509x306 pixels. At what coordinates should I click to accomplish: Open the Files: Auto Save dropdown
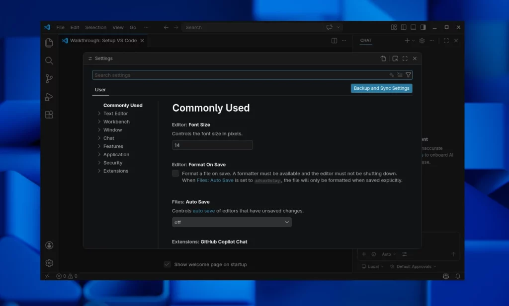232,222
